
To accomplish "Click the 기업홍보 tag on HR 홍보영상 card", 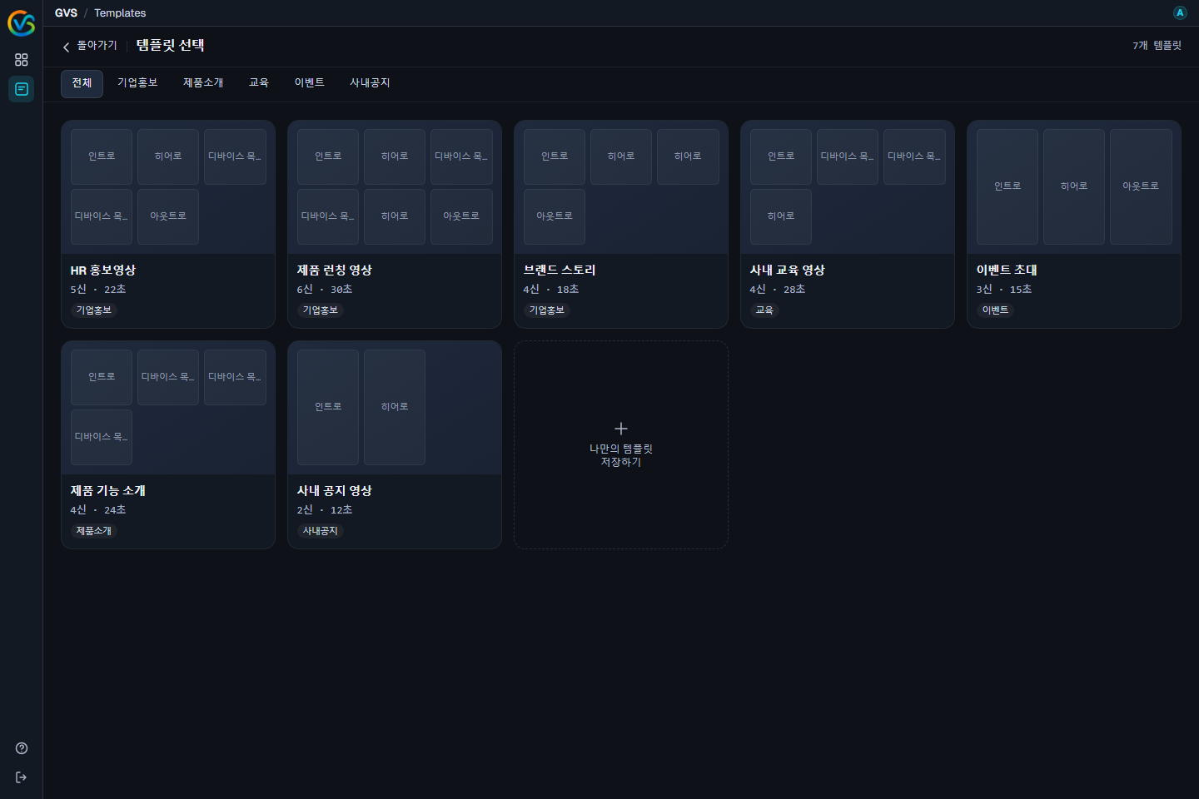I will tap(94, 310).
